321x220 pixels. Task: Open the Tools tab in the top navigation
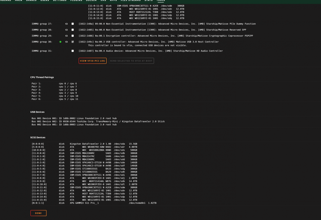pos(161,1)
